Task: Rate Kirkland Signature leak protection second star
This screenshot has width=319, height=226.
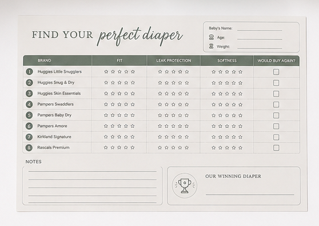Action: (166, 137)
